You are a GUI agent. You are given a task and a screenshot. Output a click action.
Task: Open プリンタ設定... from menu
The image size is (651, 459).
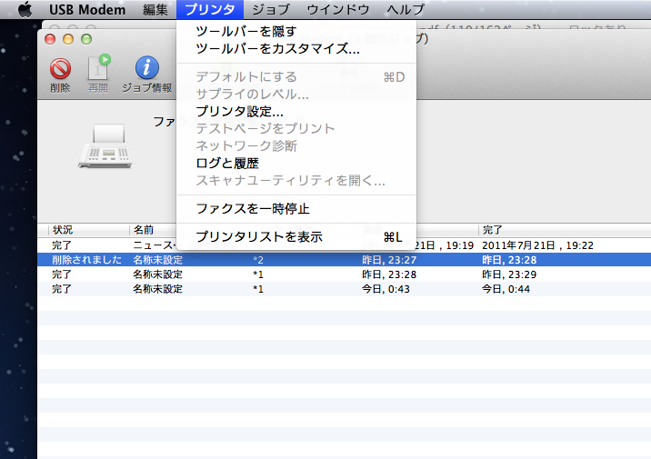(239, 112)
